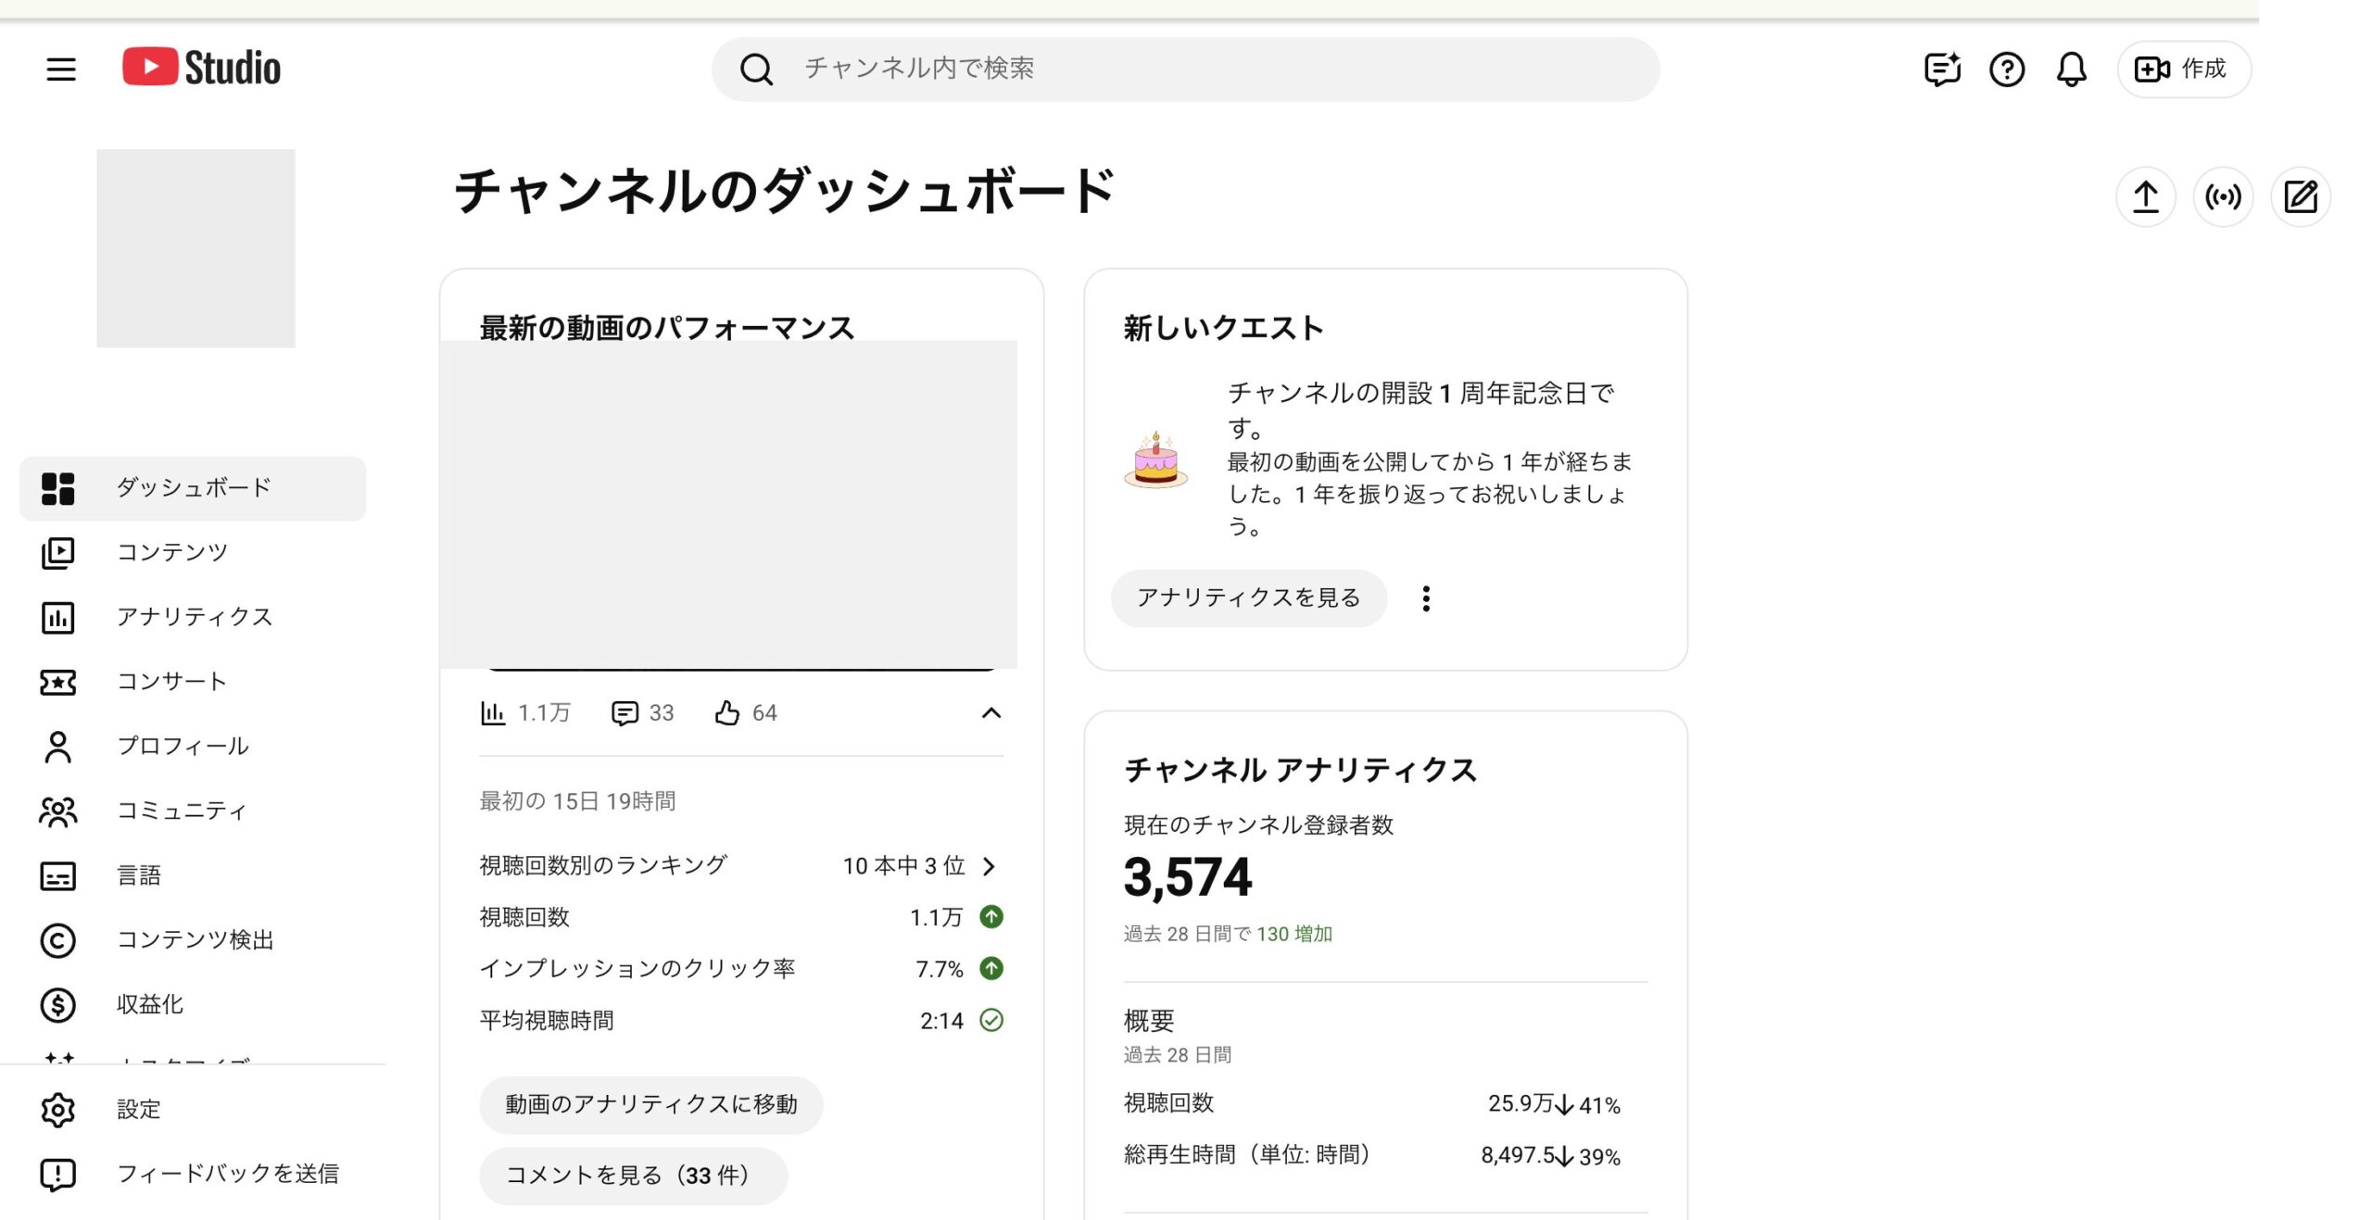Open アナリティクス in the sidebar

click(193, 617)
